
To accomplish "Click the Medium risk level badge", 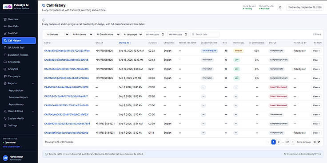I will tap(238, 51).
